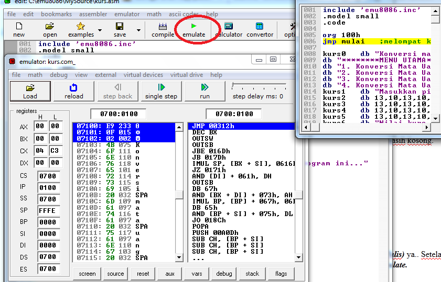Click memory list scroll up arrow

(179, 127)
